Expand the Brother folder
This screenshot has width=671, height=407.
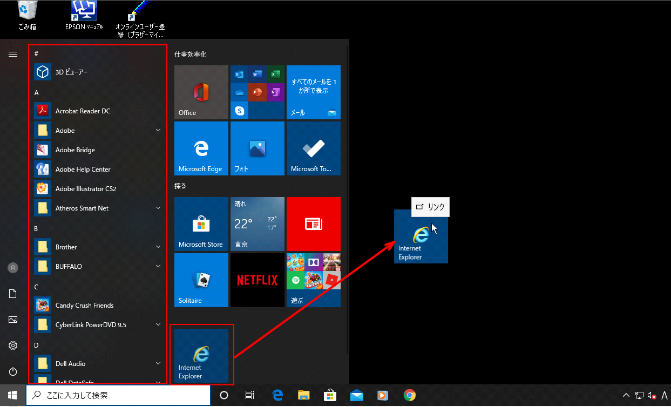pyautogui.click(x=97, y=247)
